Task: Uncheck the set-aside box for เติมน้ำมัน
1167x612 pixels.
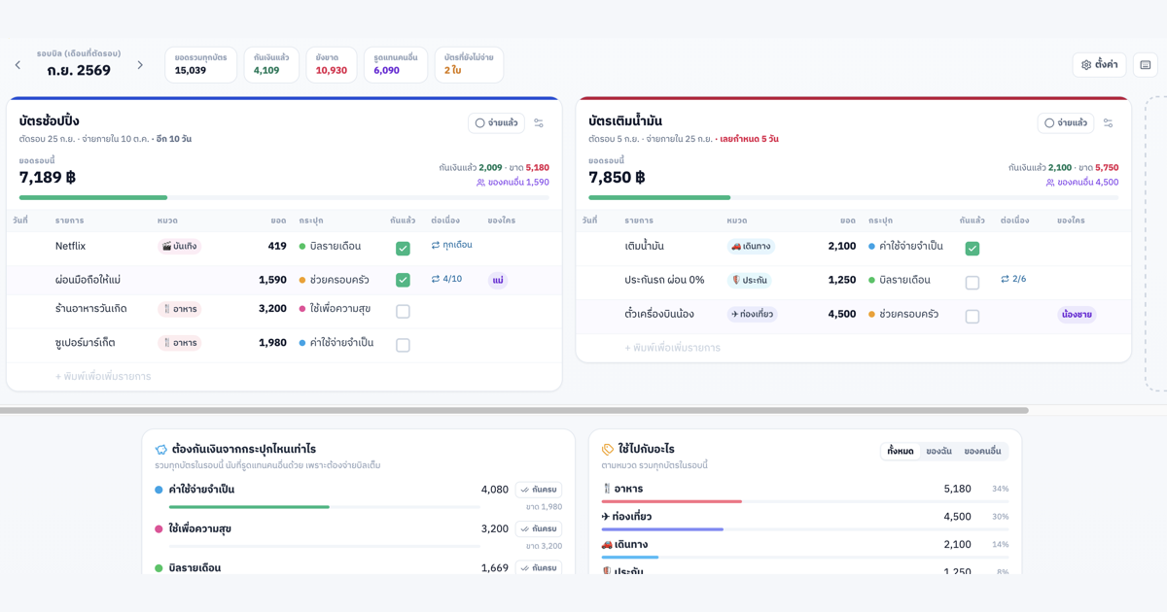Action: (x=972, y=249)
